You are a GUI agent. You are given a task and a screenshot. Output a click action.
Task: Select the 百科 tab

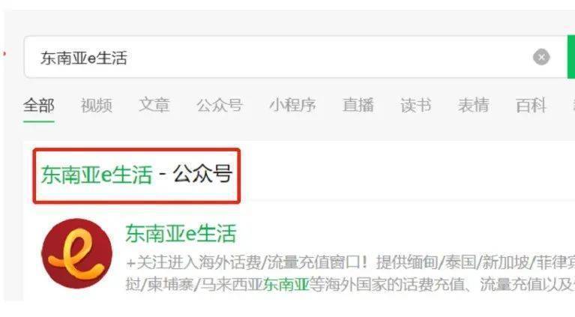531,106
